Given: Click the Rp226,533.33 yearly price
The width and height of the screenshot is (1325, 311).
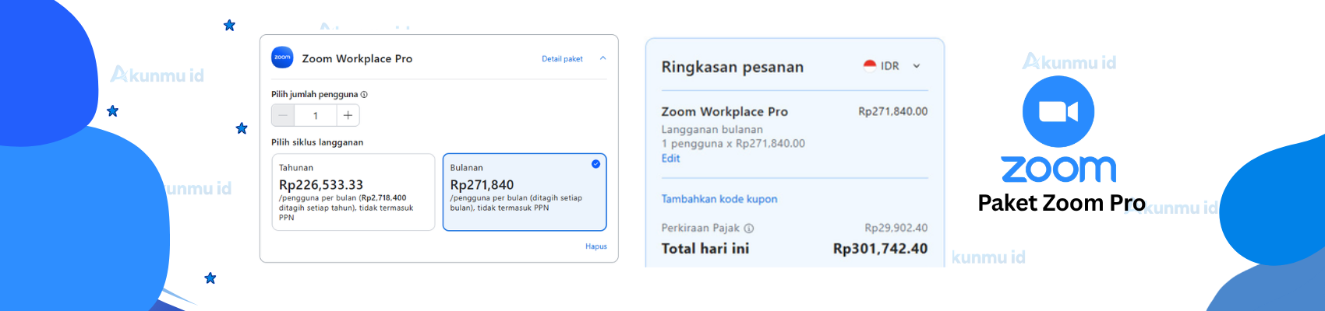Looking at the screenshot, I should [x=321, y=185].
